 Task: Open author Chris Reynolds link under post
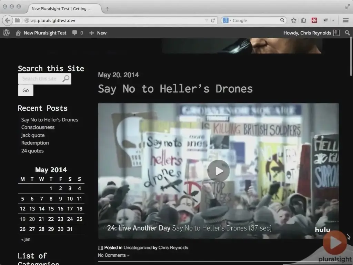tap(173, 248)
